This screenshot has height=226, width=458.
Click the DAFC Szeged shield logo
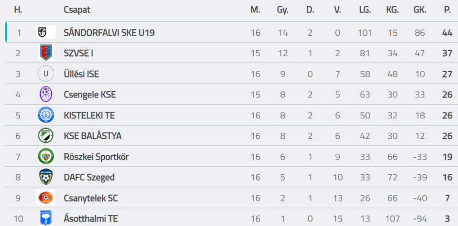click(x=46, y=177)
